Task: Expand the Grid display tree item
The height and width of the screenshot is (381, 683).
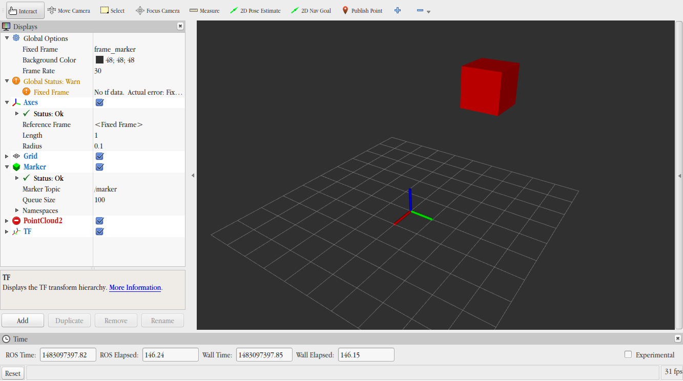Action: pos(7,156)
